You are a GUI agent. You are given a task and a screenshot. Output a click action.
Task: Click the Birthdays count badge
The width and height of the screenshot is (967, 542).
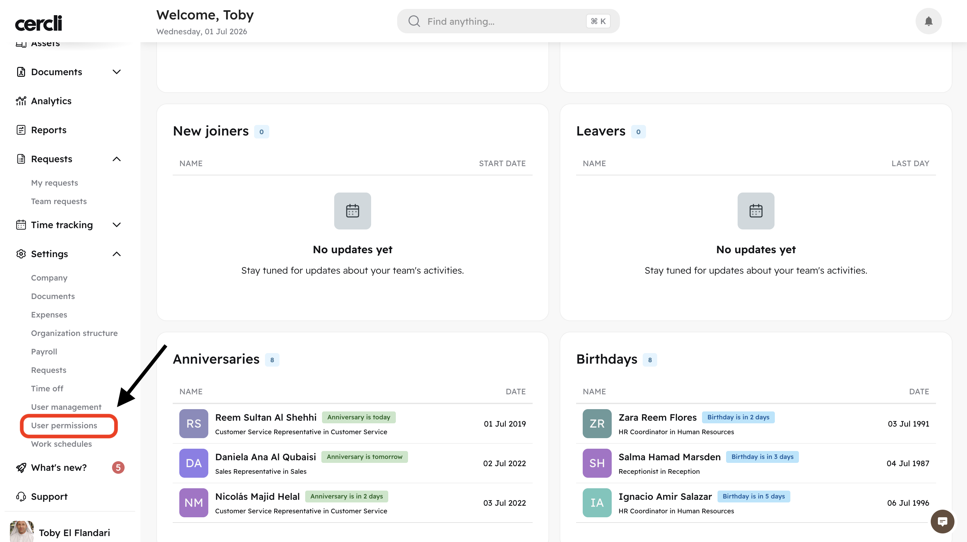pyautogui.click(x=650, y=359)
